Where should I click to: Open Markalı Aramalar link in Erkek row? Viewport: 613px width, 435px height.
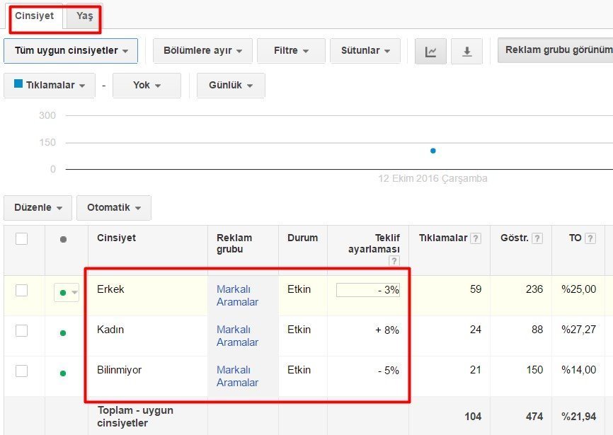[x=237, y=296]
